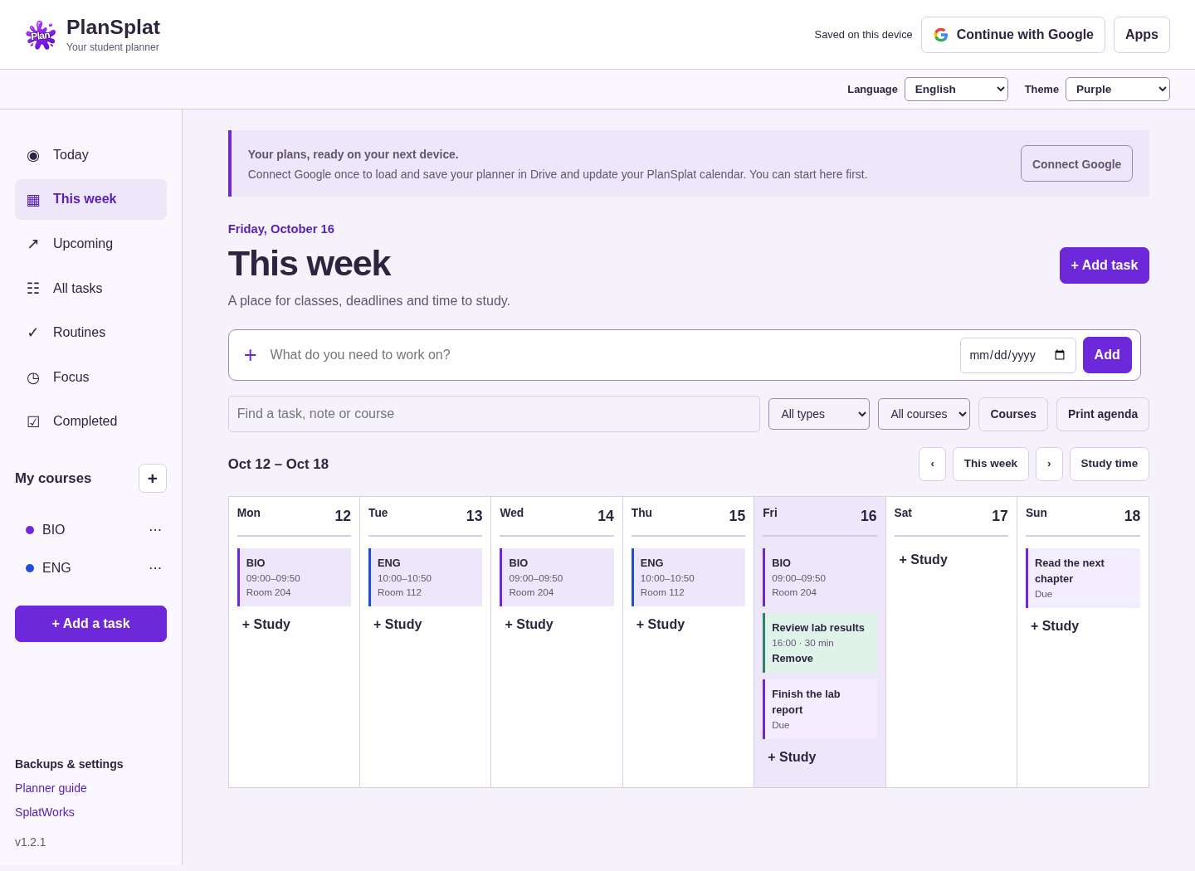Click the sidebar Add a task button
Viewport: 1195px width, 871px height.
tap(90, 624)
